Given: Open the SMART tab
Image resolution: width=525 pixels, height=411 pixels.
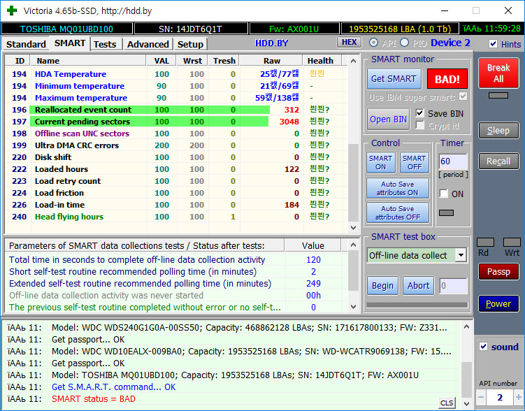Looking at the screenshot, I should 70,43.
